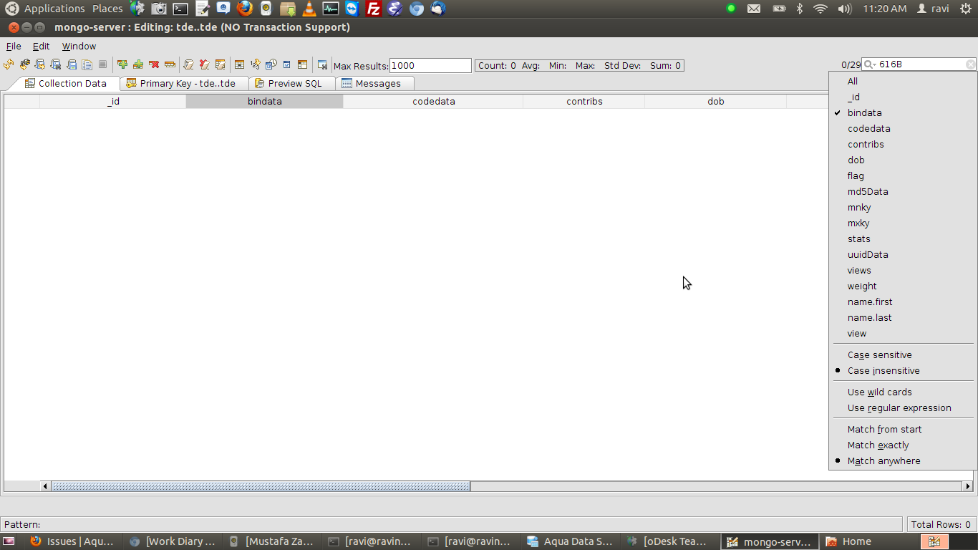The image size is (978, 550).
Task: Open the Thunderbird launcher in top panel
Action: 437,9
